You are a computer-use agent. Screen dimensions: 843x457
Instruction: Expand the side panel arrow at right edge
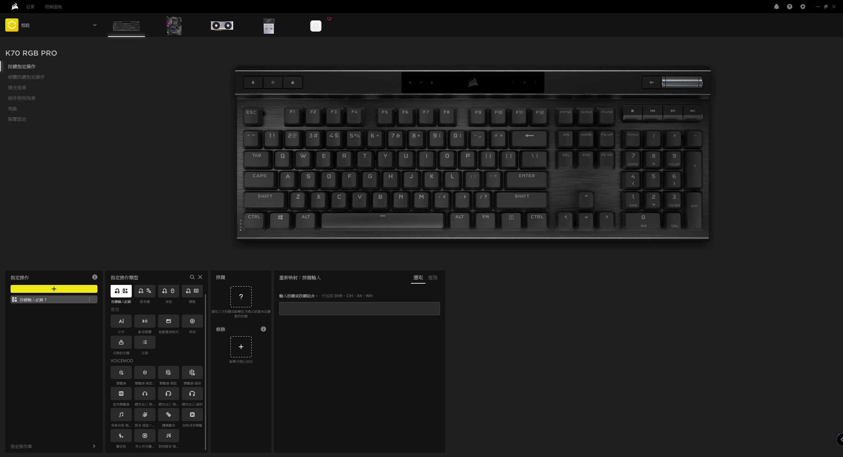(840, 439)
